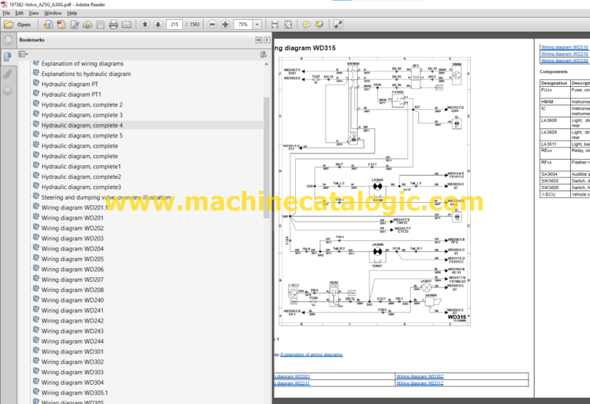Click scroll-up arrow of bookmarks list
Image resolution: width=590 pixels, height=404 pixels.
267,65
